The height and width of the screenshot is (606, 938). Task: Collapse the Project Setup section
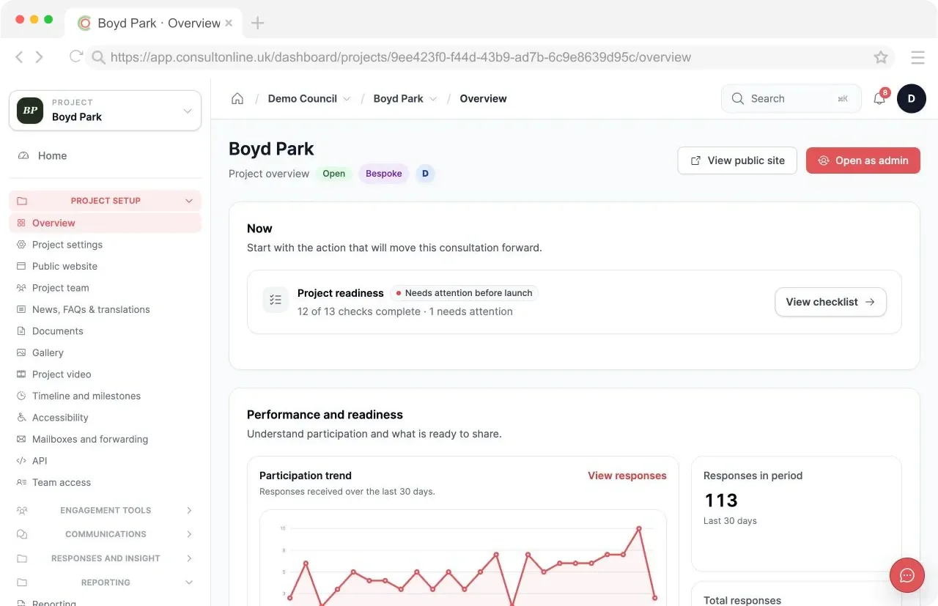(x=105, y=201)
